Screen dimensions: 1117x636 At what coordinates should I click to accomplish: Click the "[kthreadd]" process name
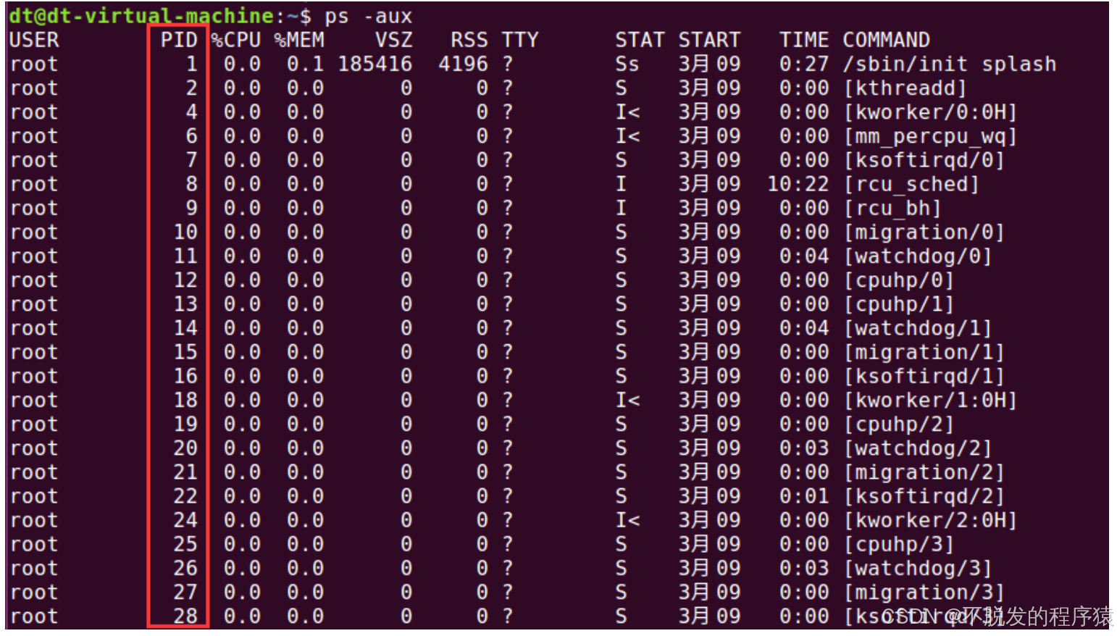(905, 88)
